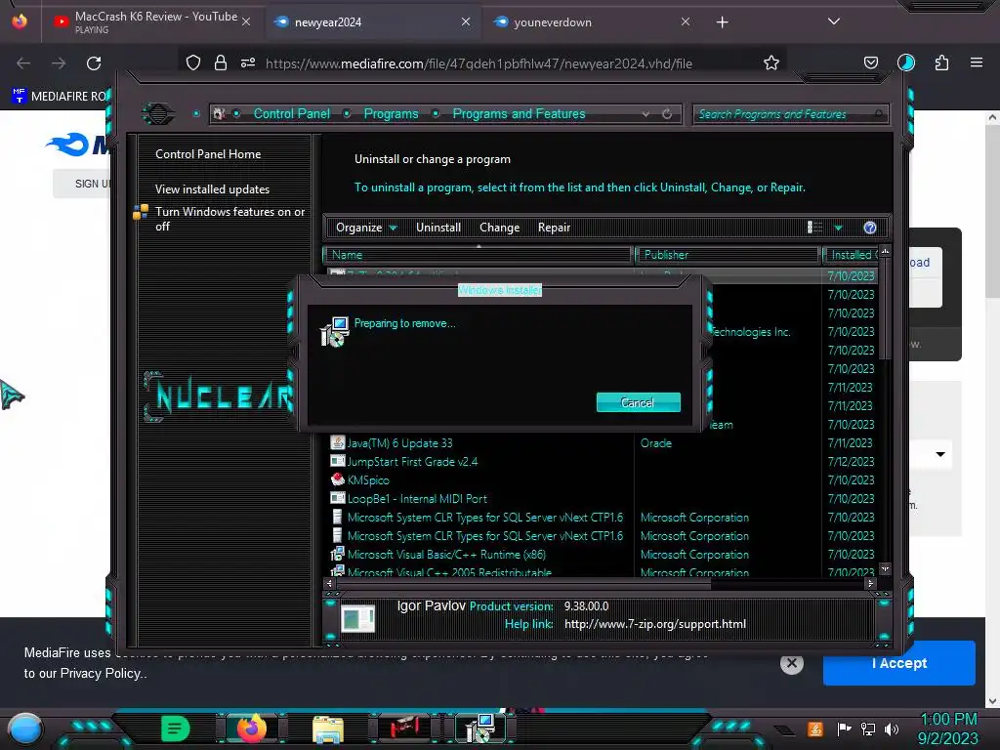Open the Organize dropdown menu
This screenshot has height=750, width=1000.
[366, 228]
